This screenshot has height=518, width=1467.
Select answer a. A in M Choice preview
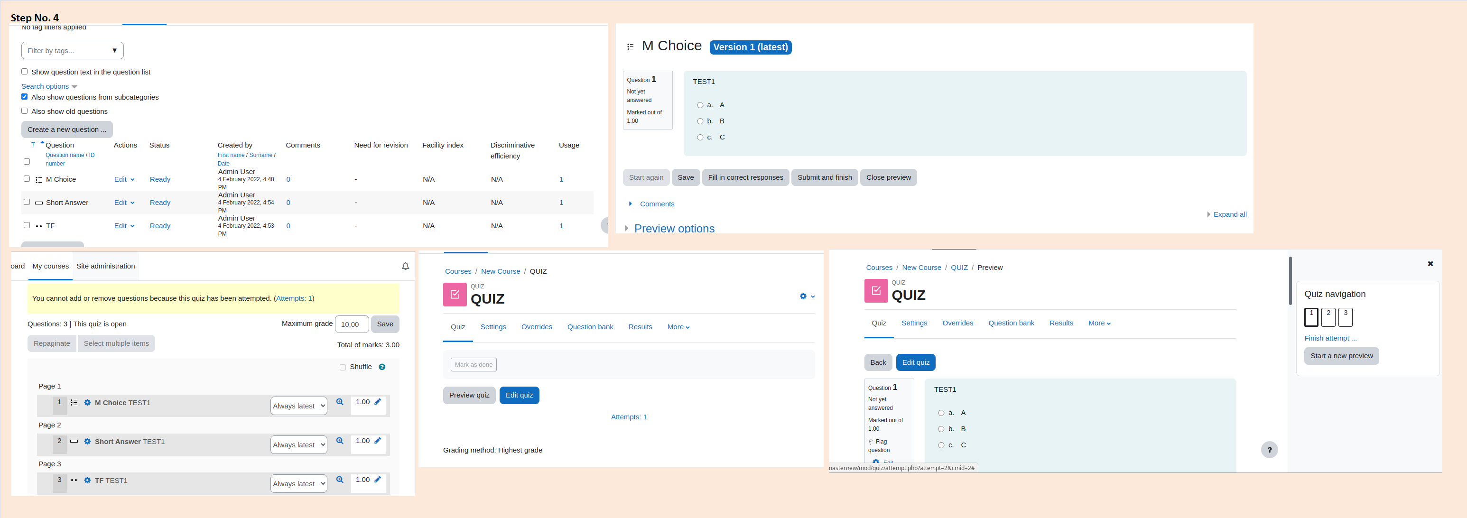[700, 105]
